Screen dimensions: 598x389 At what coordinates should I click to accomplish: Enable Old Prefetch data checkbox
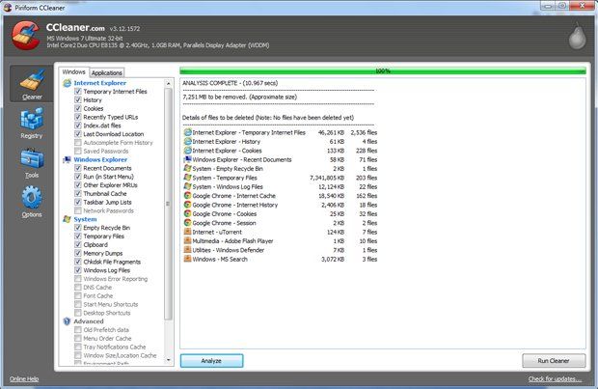[78, 329]
